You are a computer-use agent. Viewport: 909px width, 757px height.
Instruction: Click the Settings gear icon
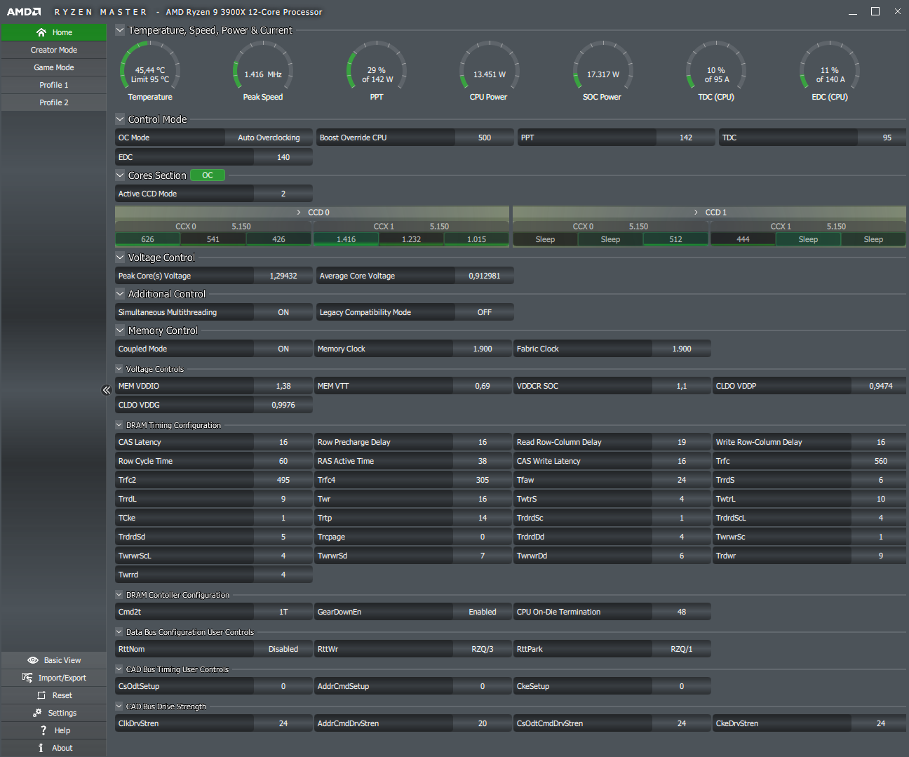coord(37,713)
